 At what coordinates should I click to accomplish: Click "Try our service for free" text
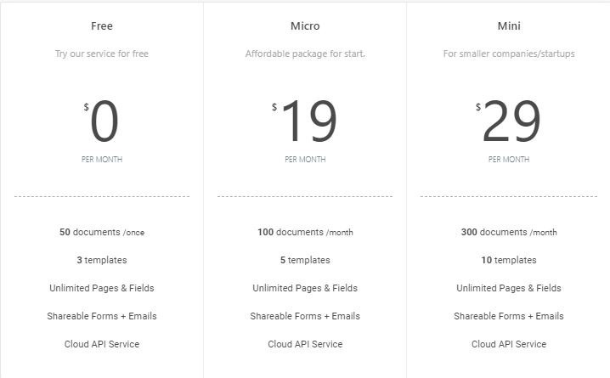point(102,54)
